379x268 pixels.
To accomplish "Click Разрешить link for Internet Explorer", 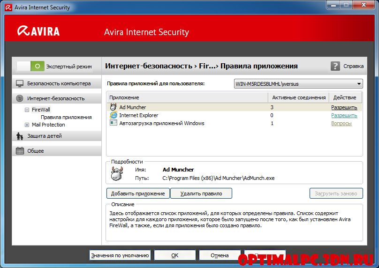I will coord(344,115).
